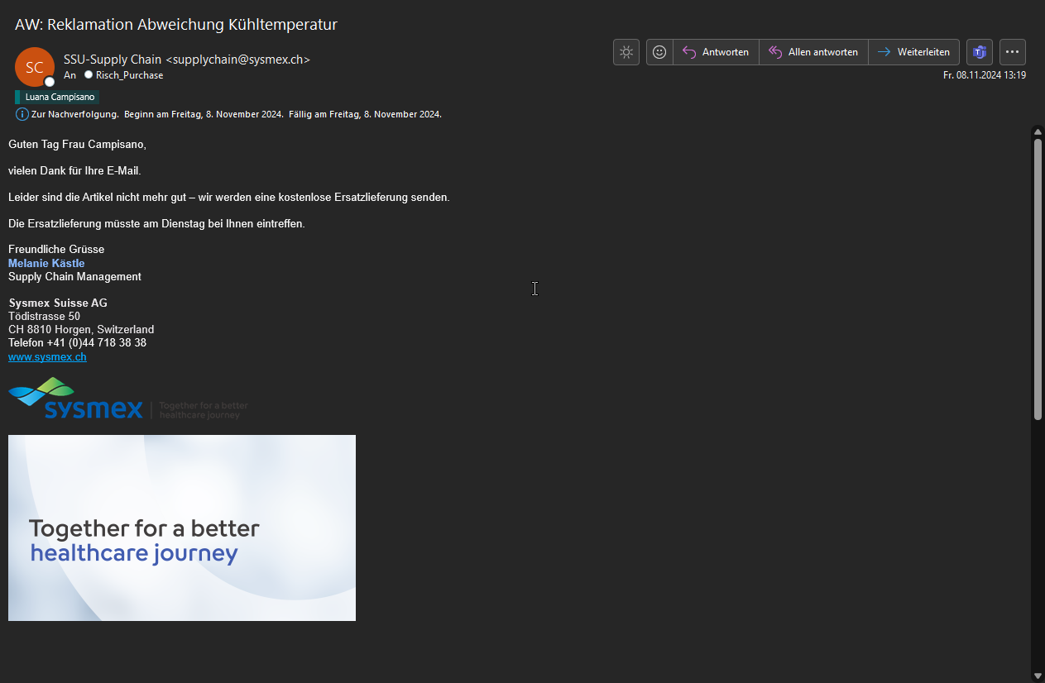Click the Melanie Kästle signature name
This screenshot has width=1045, height=683.
click(46, 263)
